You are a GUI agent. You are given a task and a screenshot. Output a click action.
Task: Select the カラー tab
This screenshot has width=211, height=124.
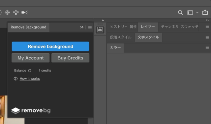115,48
